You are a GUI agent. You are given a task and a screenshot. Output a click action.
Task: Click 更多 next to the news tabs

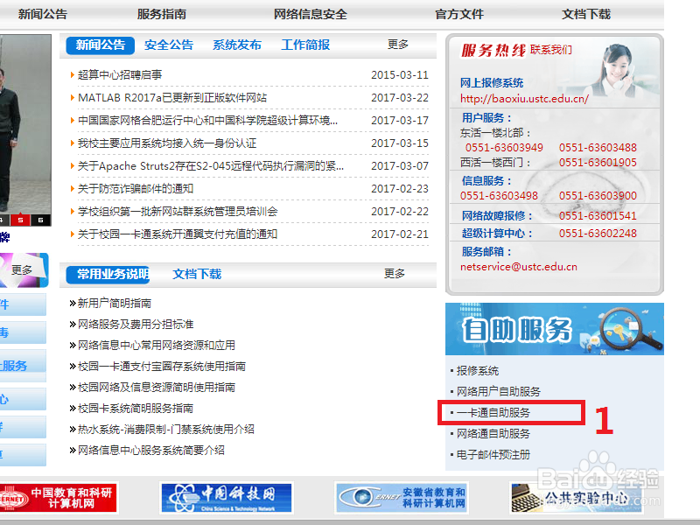click(397, 45)
